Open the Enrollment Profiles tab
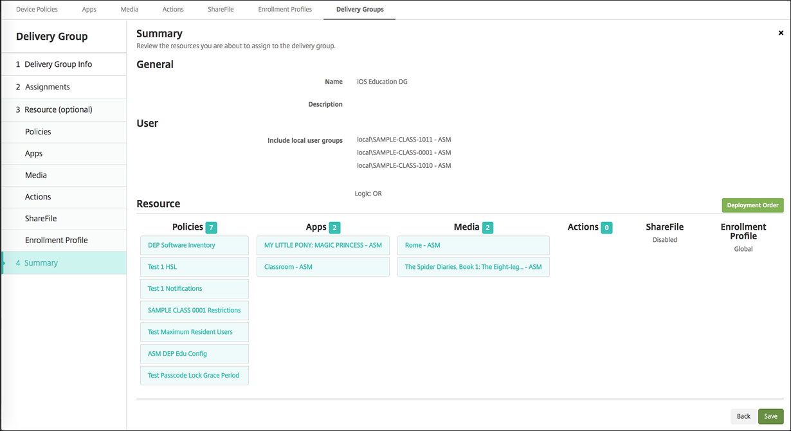791x431 pixels. pyautogui.click(x=285, y=10)
